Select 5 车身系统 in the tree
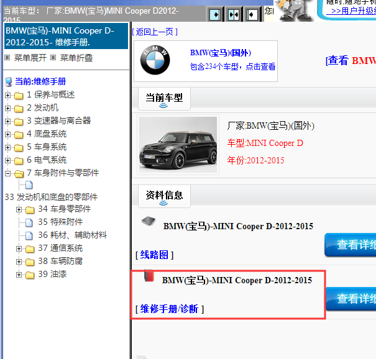376x359 pixels. 47,147
